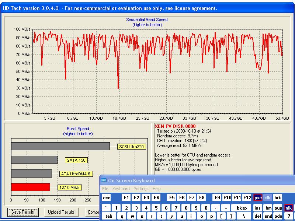Click the SCSI Ultra320 bar label

click(132, 147)
